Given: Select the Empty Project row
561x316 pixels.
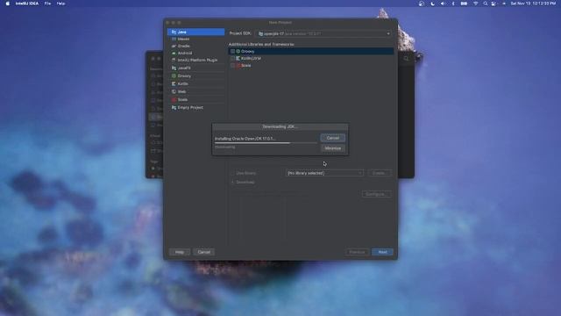Looking at the screenshot, I should point(196,107).
